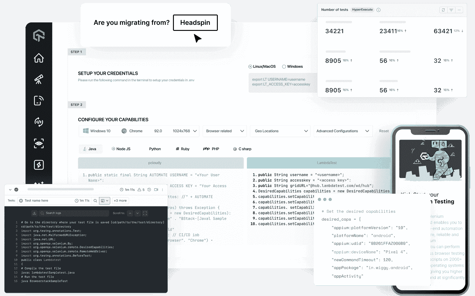This screenshot has height=296, width=475.
Task: Click the "Are you migrating from?" text
Action: click(131, 23)
